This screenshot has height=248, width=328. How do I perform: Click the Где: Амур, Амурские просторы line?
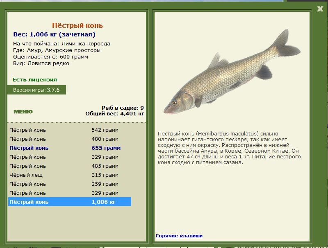(57, 50)
